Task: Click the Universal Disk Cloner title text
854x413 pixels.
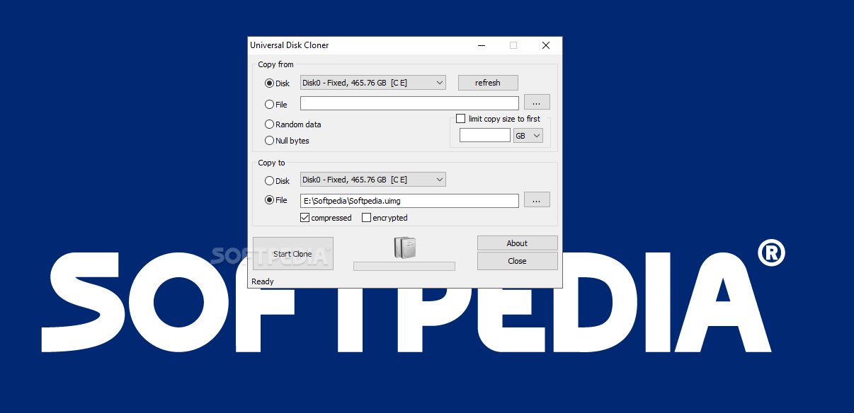Action: click(x=290, y=45)
